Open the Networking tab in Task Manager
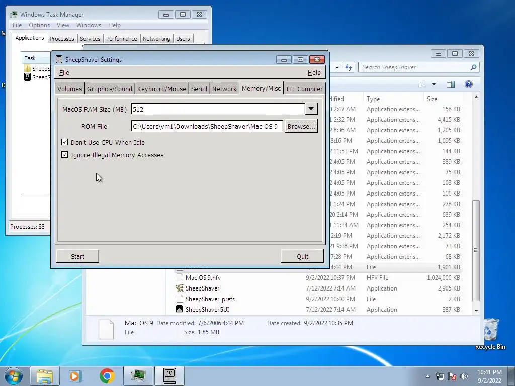The width and height of the screenshot is (515, 386). [156, 39]
